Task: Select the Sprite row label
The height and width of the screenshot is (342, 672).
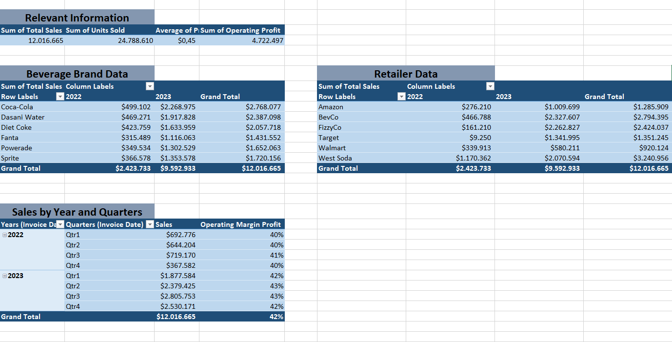Action: [x=32, y=158]
